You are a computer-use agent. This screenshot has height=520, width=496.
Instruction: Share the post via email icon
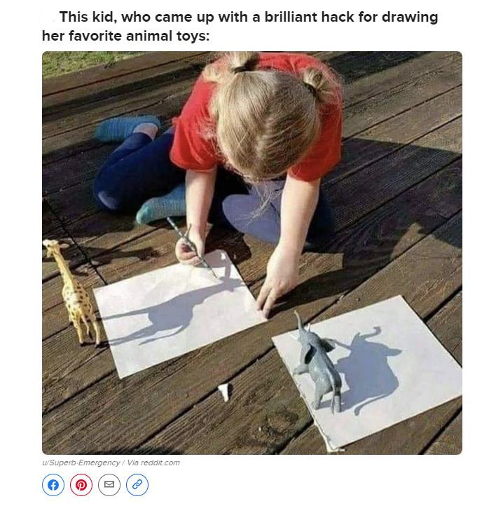click(x=109, y=485)
